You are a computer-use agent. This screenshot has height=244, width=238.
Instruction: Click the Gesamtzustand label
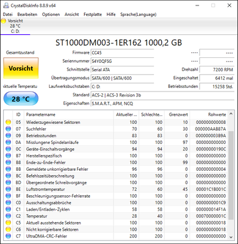[20, 52]
